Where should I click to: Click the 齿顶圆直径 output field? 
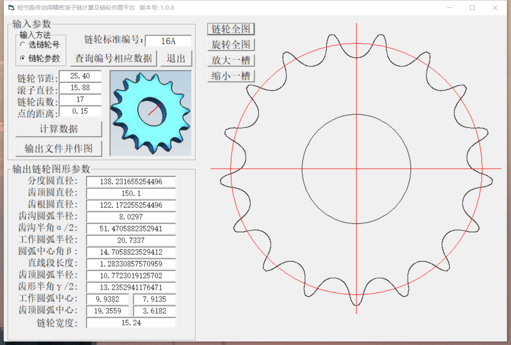131,193
